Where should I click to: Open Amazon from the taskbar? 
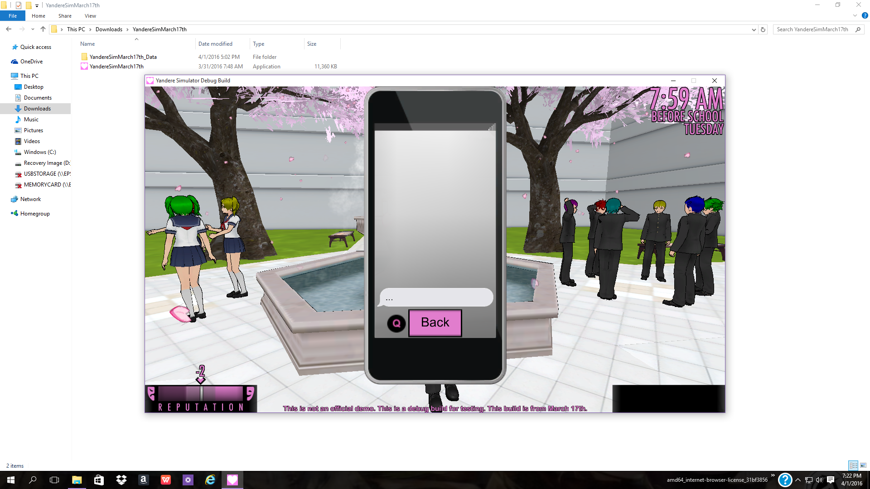click(143, 480)
